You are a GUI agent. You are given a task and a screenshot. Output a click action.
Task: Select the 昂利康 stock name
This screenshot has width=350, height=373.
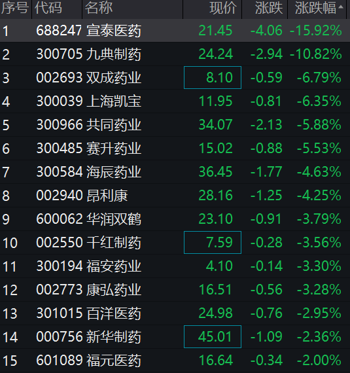(x=107, y=196)
